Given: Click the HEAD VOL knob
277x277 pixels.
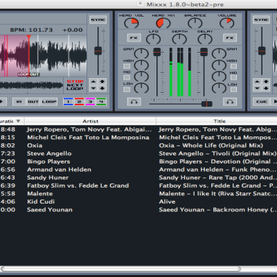Looking at the screenshot, I should [131, 23].
